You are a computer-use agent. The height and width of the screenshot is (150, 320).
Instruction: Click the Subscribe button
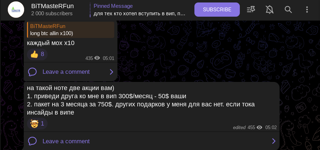click(217, 10)
